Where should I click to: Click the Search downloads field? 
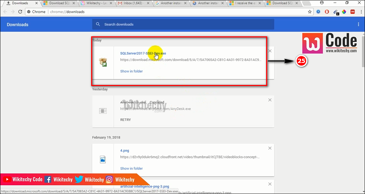pyautogui.click(x=183, y=24)
